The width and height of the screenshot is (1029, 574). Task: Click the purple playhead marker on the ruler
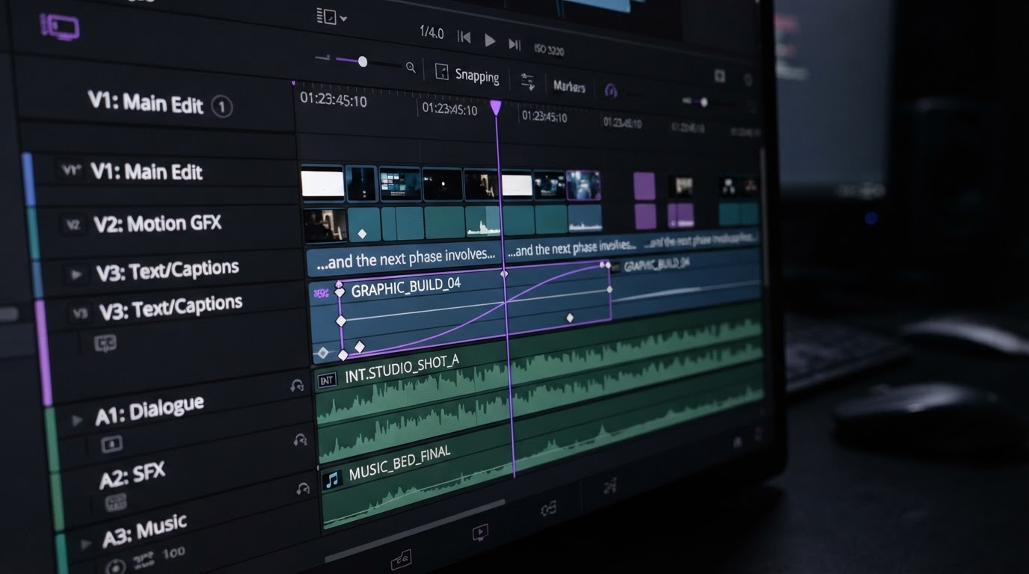click(496, 108)
